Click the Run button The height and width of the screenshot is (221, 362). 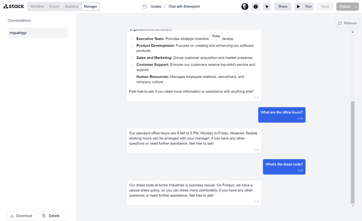coord(304,6)
